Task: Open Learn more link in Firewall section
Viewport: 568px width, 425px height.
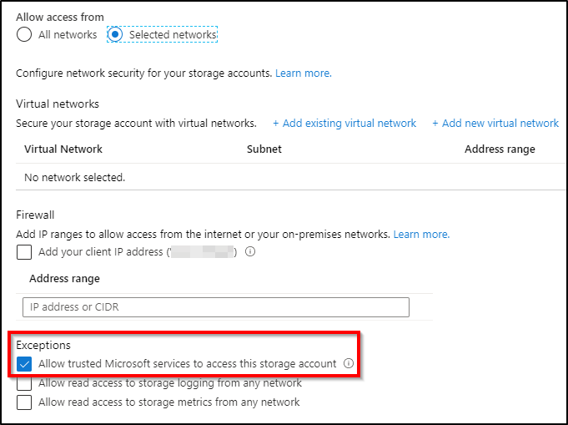Action: (422, 235)
